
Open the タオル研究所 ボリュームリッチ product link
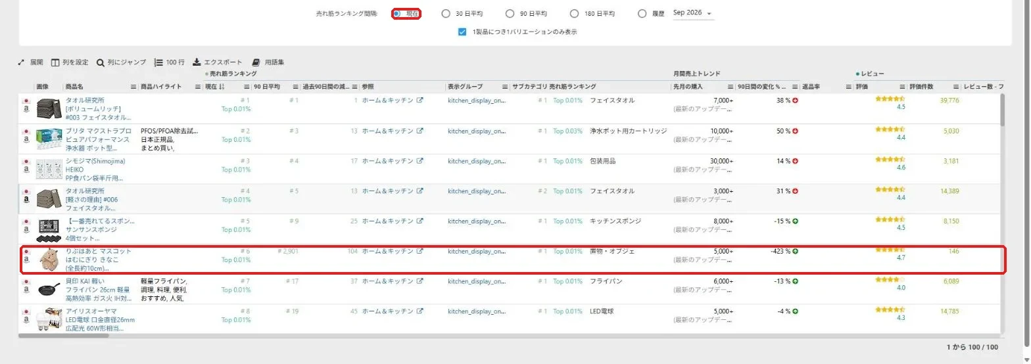99,108
